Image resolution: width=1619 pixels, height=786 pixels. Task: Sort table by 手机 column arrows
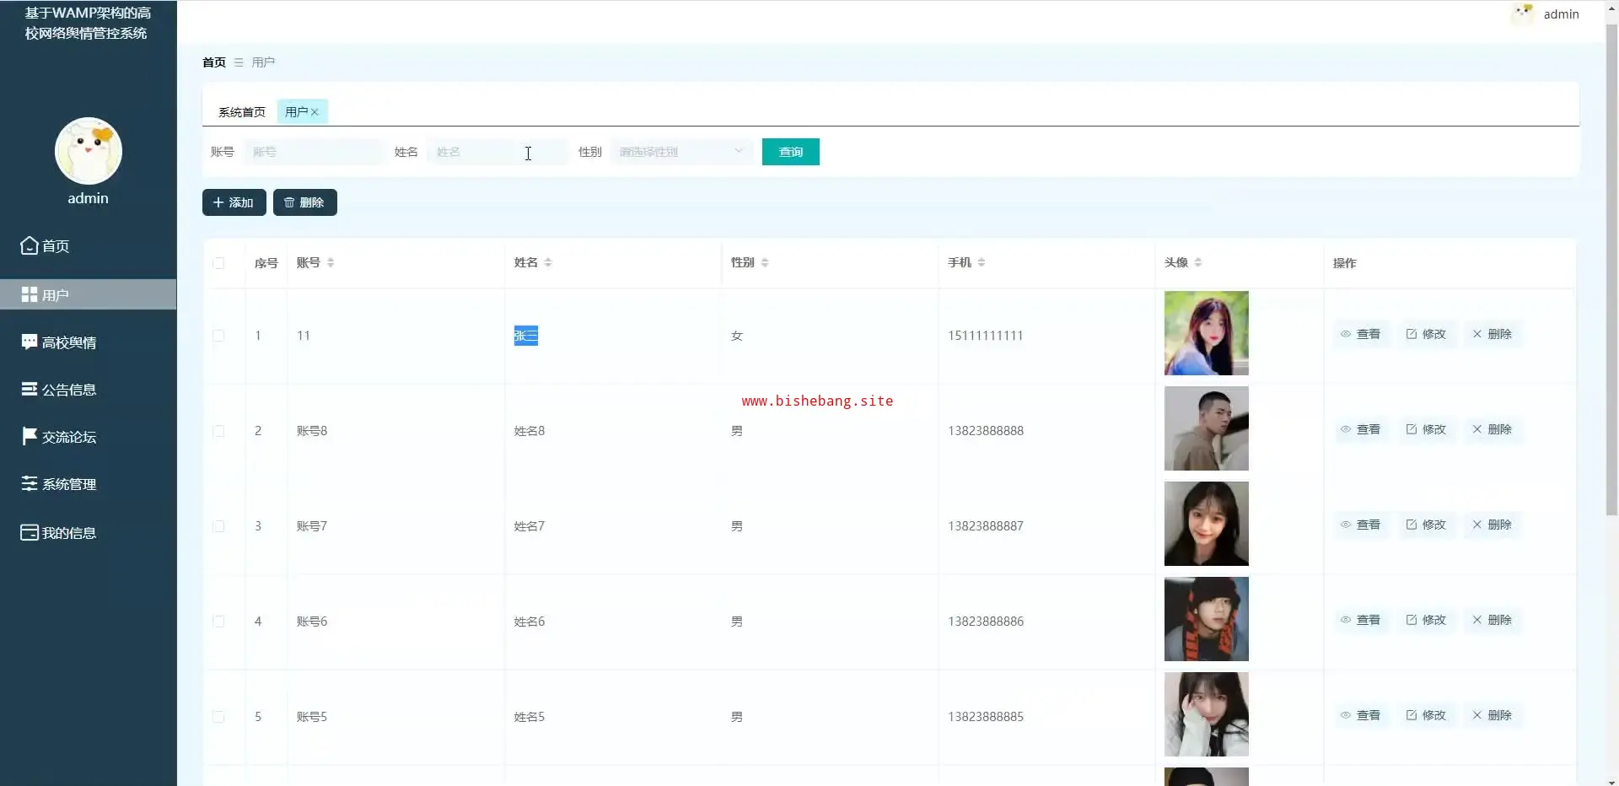click(982, 263)
